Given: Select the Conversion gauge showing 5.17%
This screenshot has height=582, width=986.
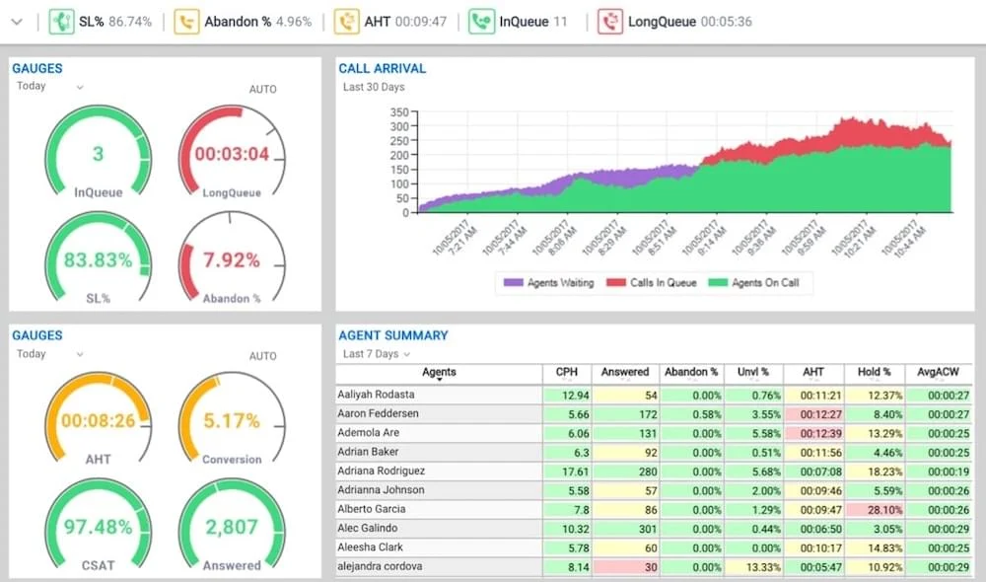Looking at the screenshot, I should (x=232, y=419).
